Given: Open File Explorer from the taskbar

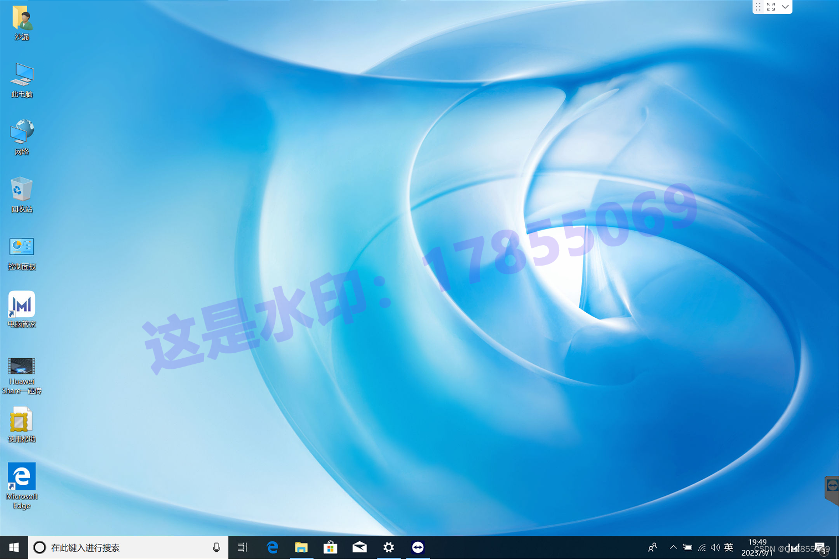Looking at the screenshot, I should (301, 547).
